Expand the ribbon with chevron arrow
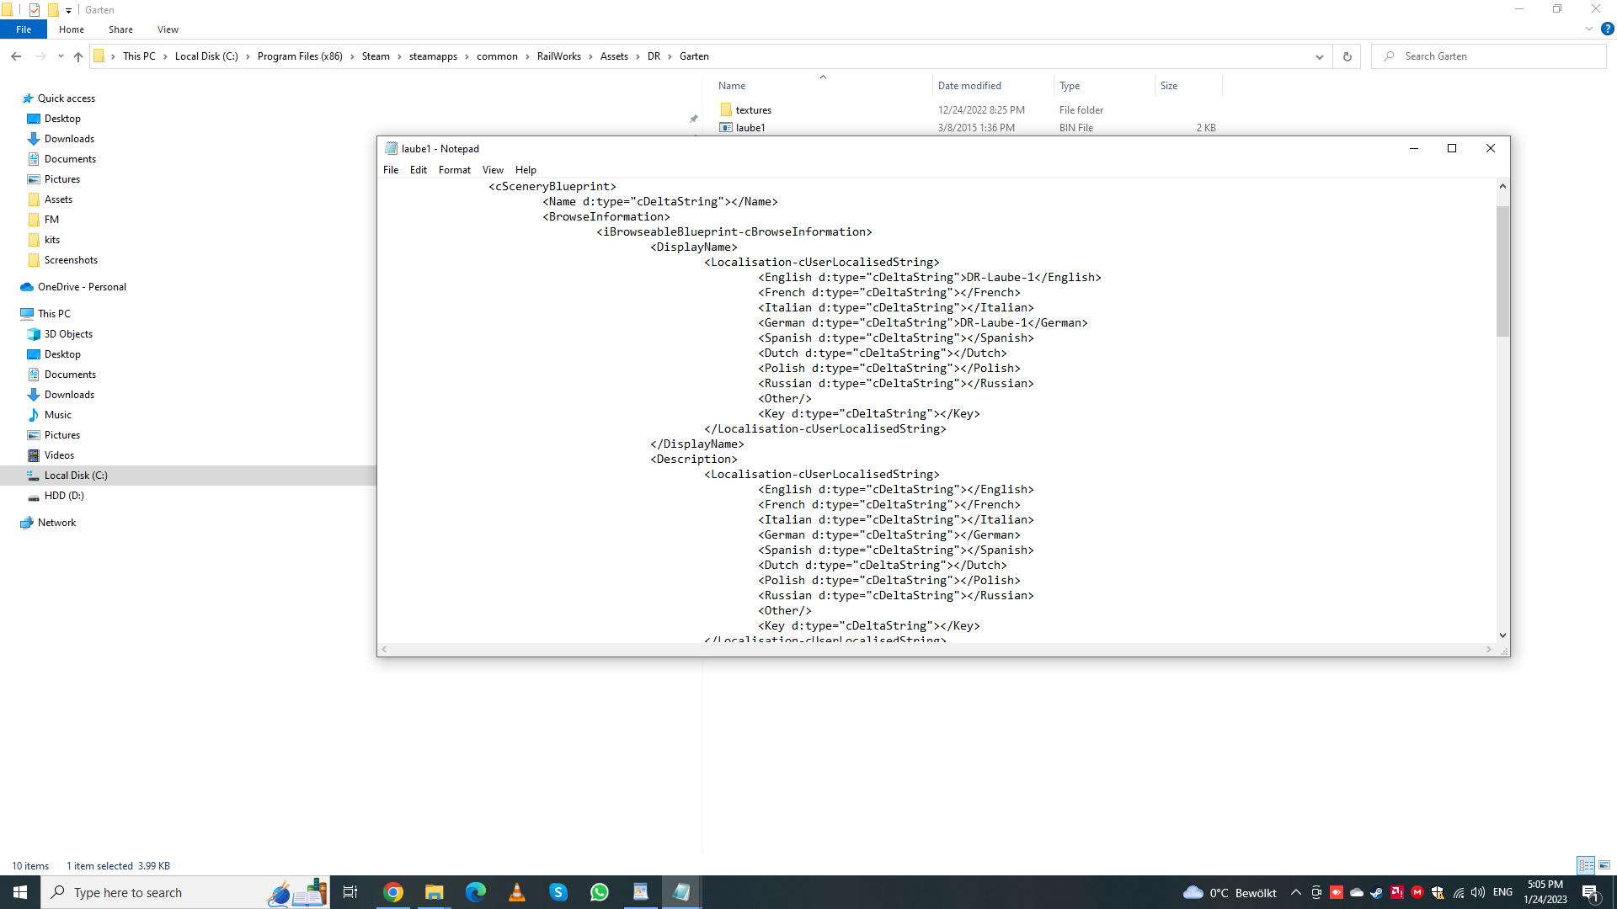Viewport: 1617px width, 909px height. 1589,29
